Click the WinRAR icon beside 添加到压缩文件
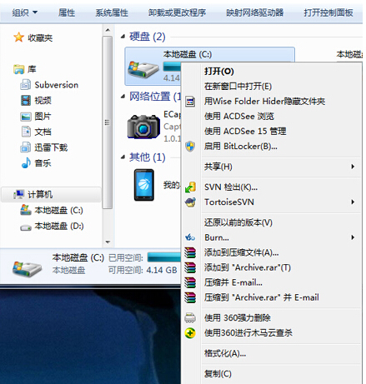The height and width of the screenshot is (384, 366). 190,252
